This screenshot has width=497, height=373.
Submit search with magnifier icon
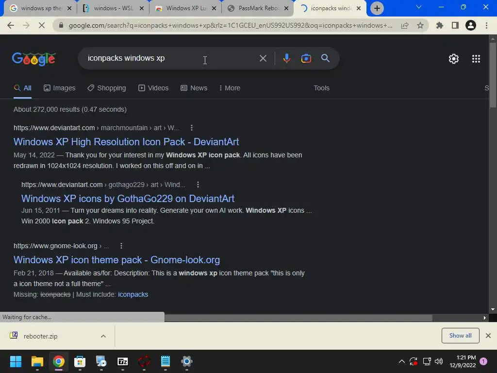tap(325, 58)
